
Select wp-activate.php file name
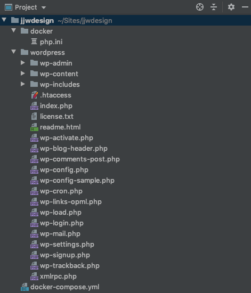point(67,138)
